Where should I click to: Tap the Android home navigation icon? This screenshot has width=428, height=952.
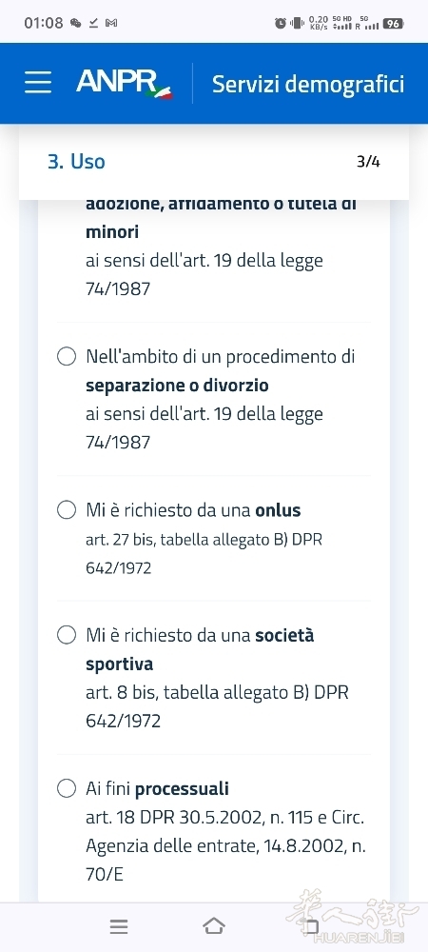(213, 926)
